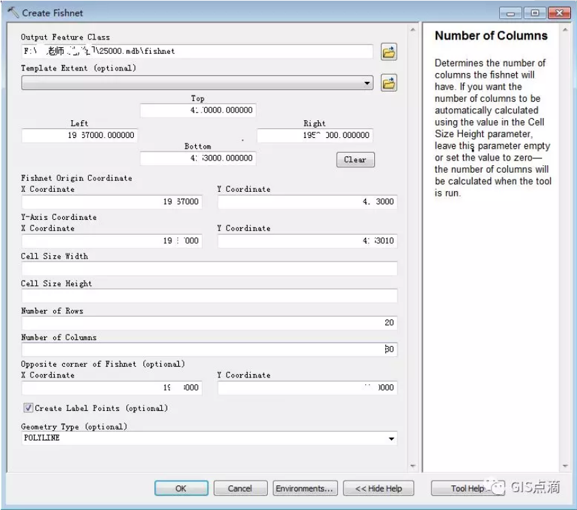Click the Template Extent (optional) label
The height and width of the screenshot is (510, 577).
79,68
